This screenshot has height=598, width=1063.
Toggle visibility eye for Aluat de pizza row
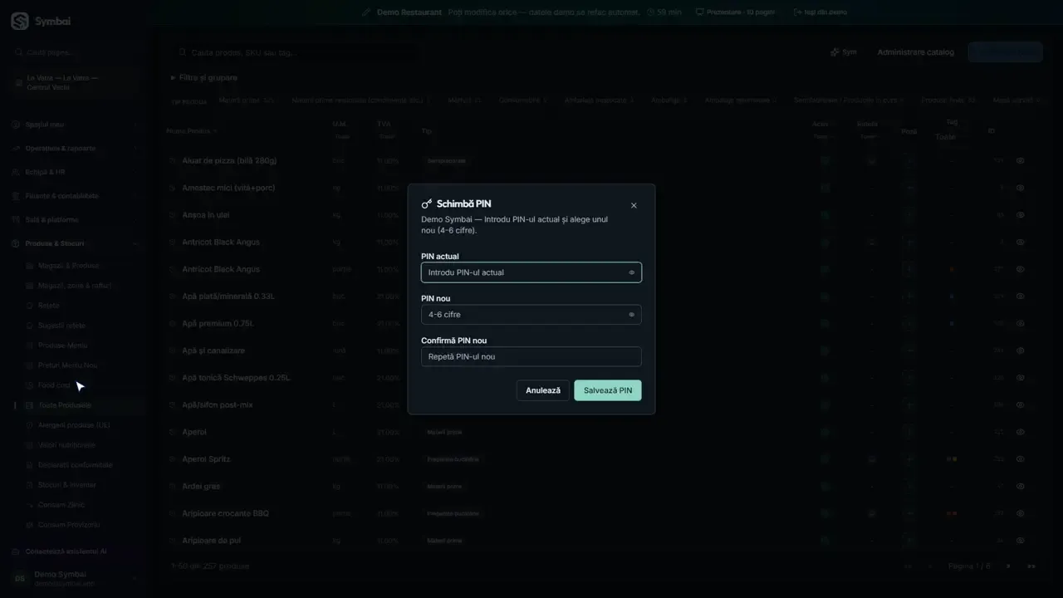(x=1020, y=161)
